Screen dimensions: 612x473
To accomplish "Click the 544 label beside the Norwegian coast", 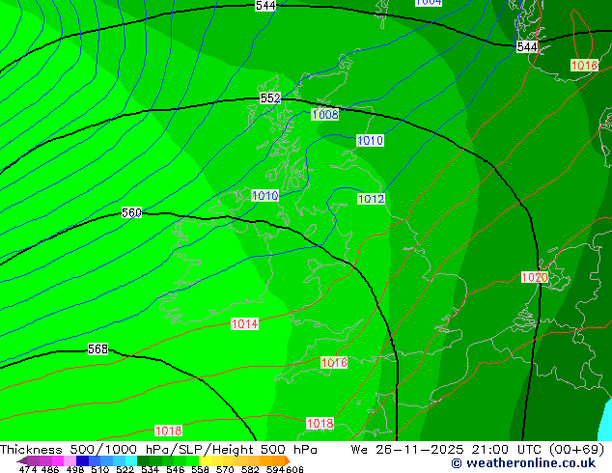I will coord(527,47).
